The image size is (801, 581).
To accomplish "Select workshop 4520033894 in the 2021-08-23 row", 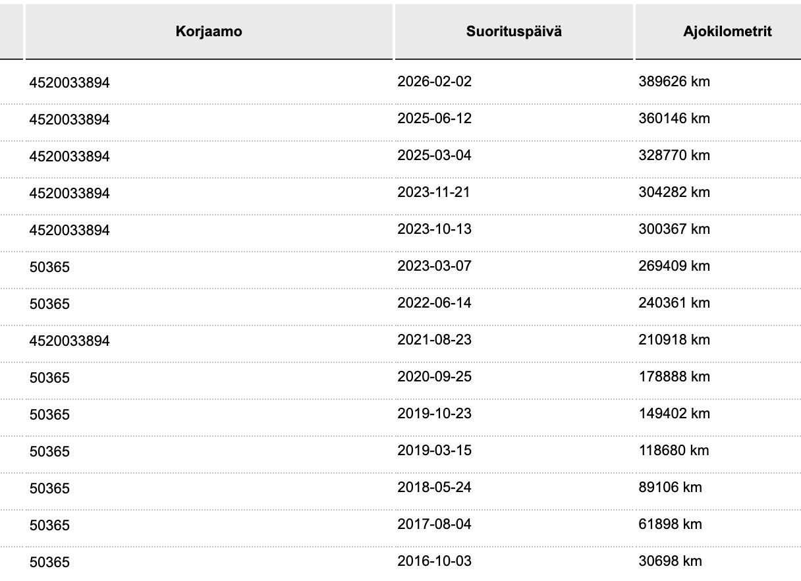I will pyautogui.click(x=70, y=341).
